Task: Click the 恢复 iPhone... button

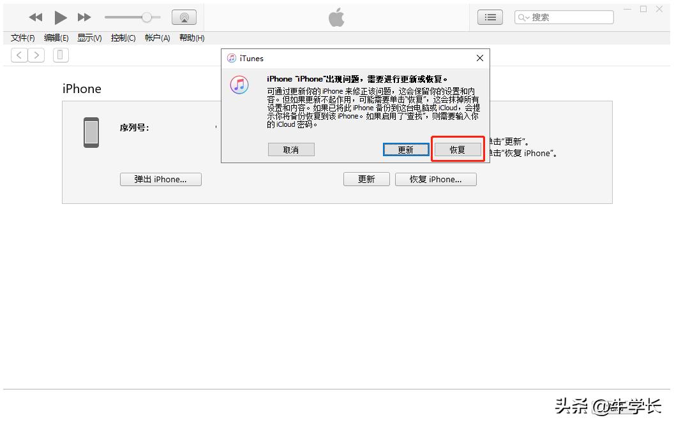Action: [x=436, y=179]
